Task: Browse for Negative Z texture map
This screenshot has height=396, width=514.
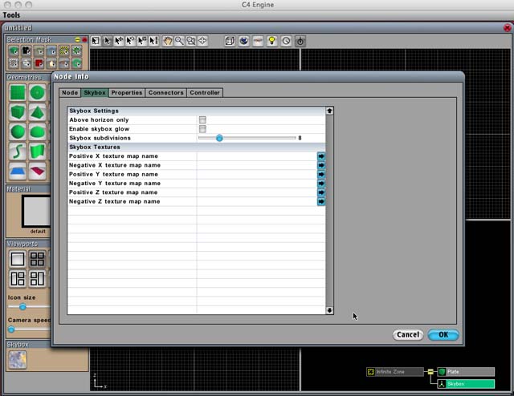Action: point(321,201)
